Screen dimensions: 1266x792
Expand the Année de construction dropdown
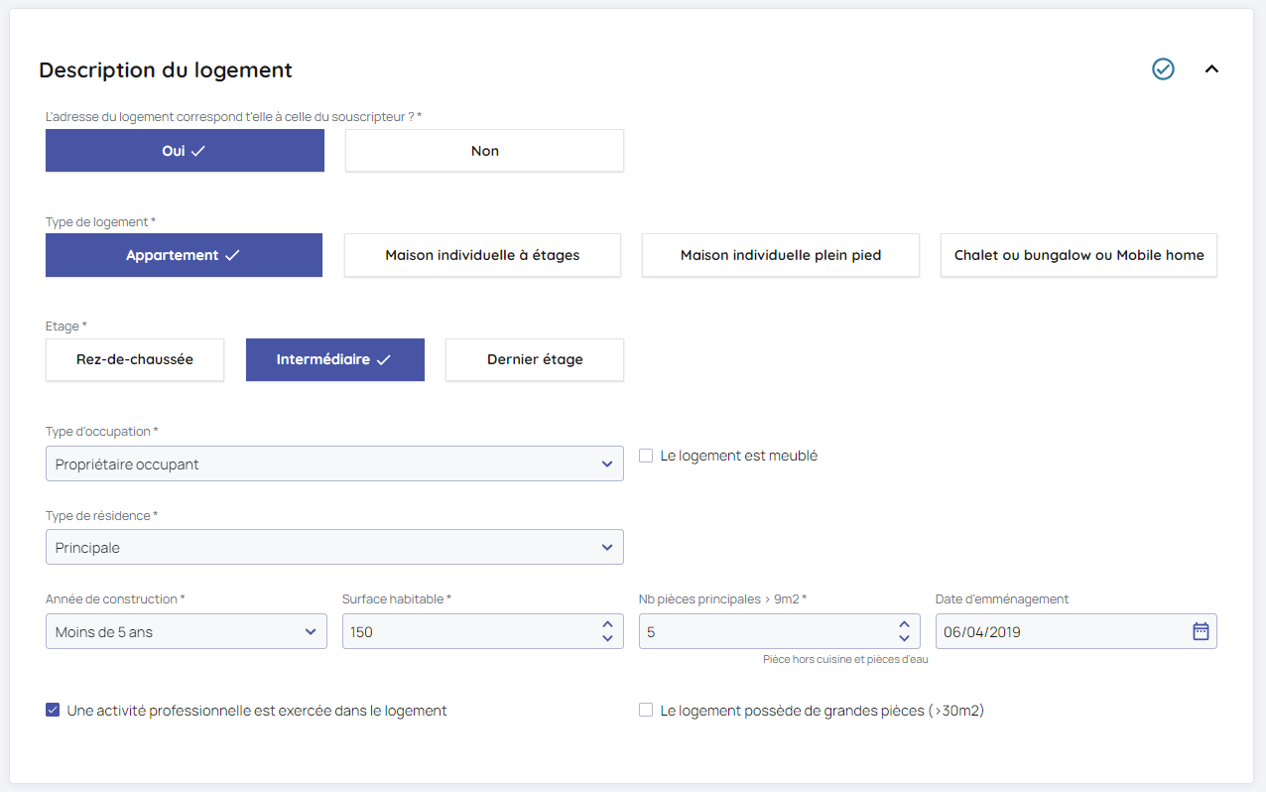187,631
